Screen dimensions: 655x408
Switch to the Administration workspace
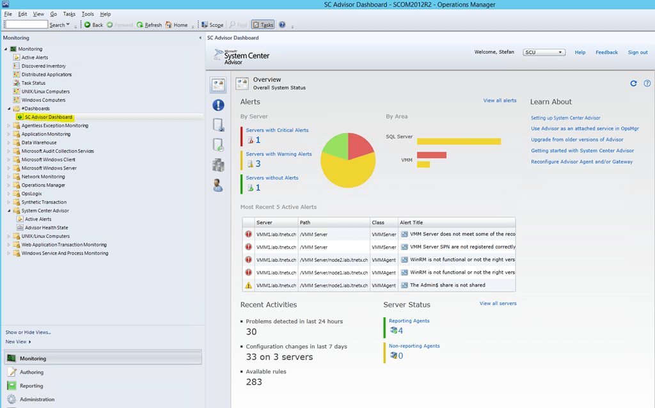[36, 399]
